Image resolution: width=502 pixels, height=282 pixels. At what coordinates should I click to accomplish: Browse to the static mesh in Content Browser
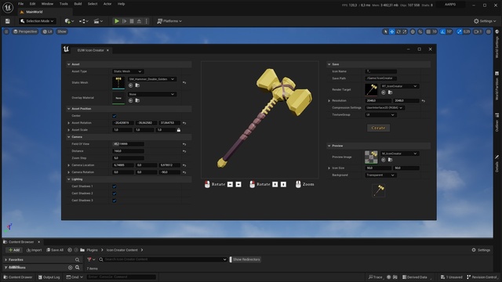[137, 85]
